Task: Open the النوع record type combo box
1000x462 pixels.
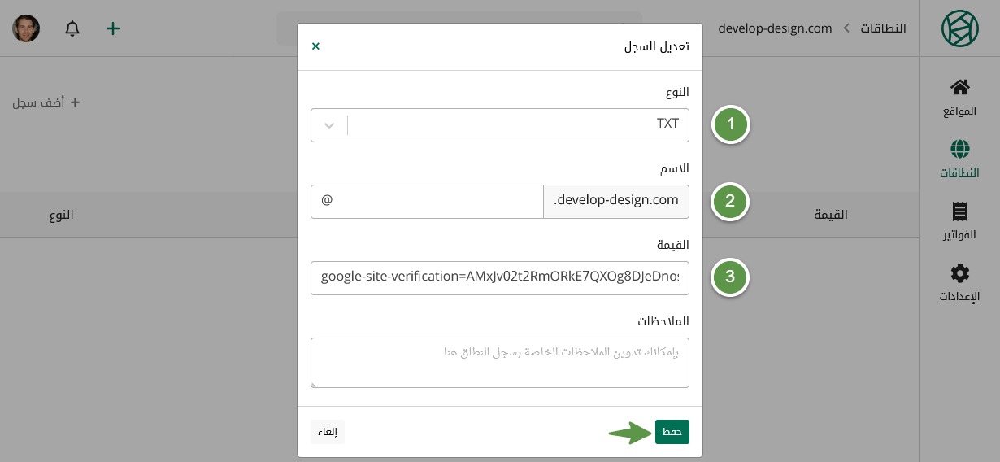Action: tap(500, 125)
